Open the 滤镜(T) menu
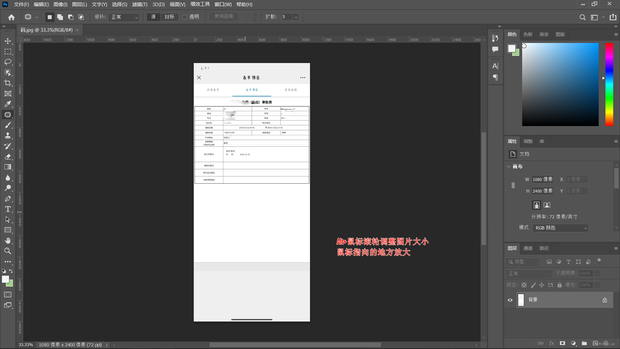 140,5
